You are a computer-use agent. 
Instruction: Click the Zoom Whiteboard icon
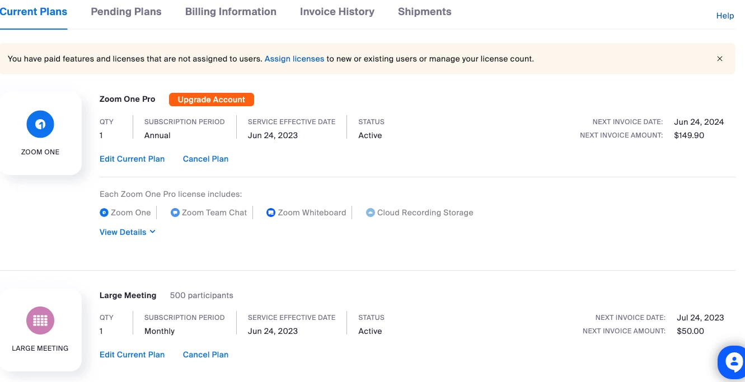[271, 213]
